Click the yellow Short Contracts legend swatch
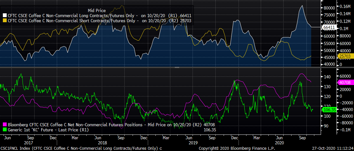Viewport: 354px width, 151px height. point(4,20)
